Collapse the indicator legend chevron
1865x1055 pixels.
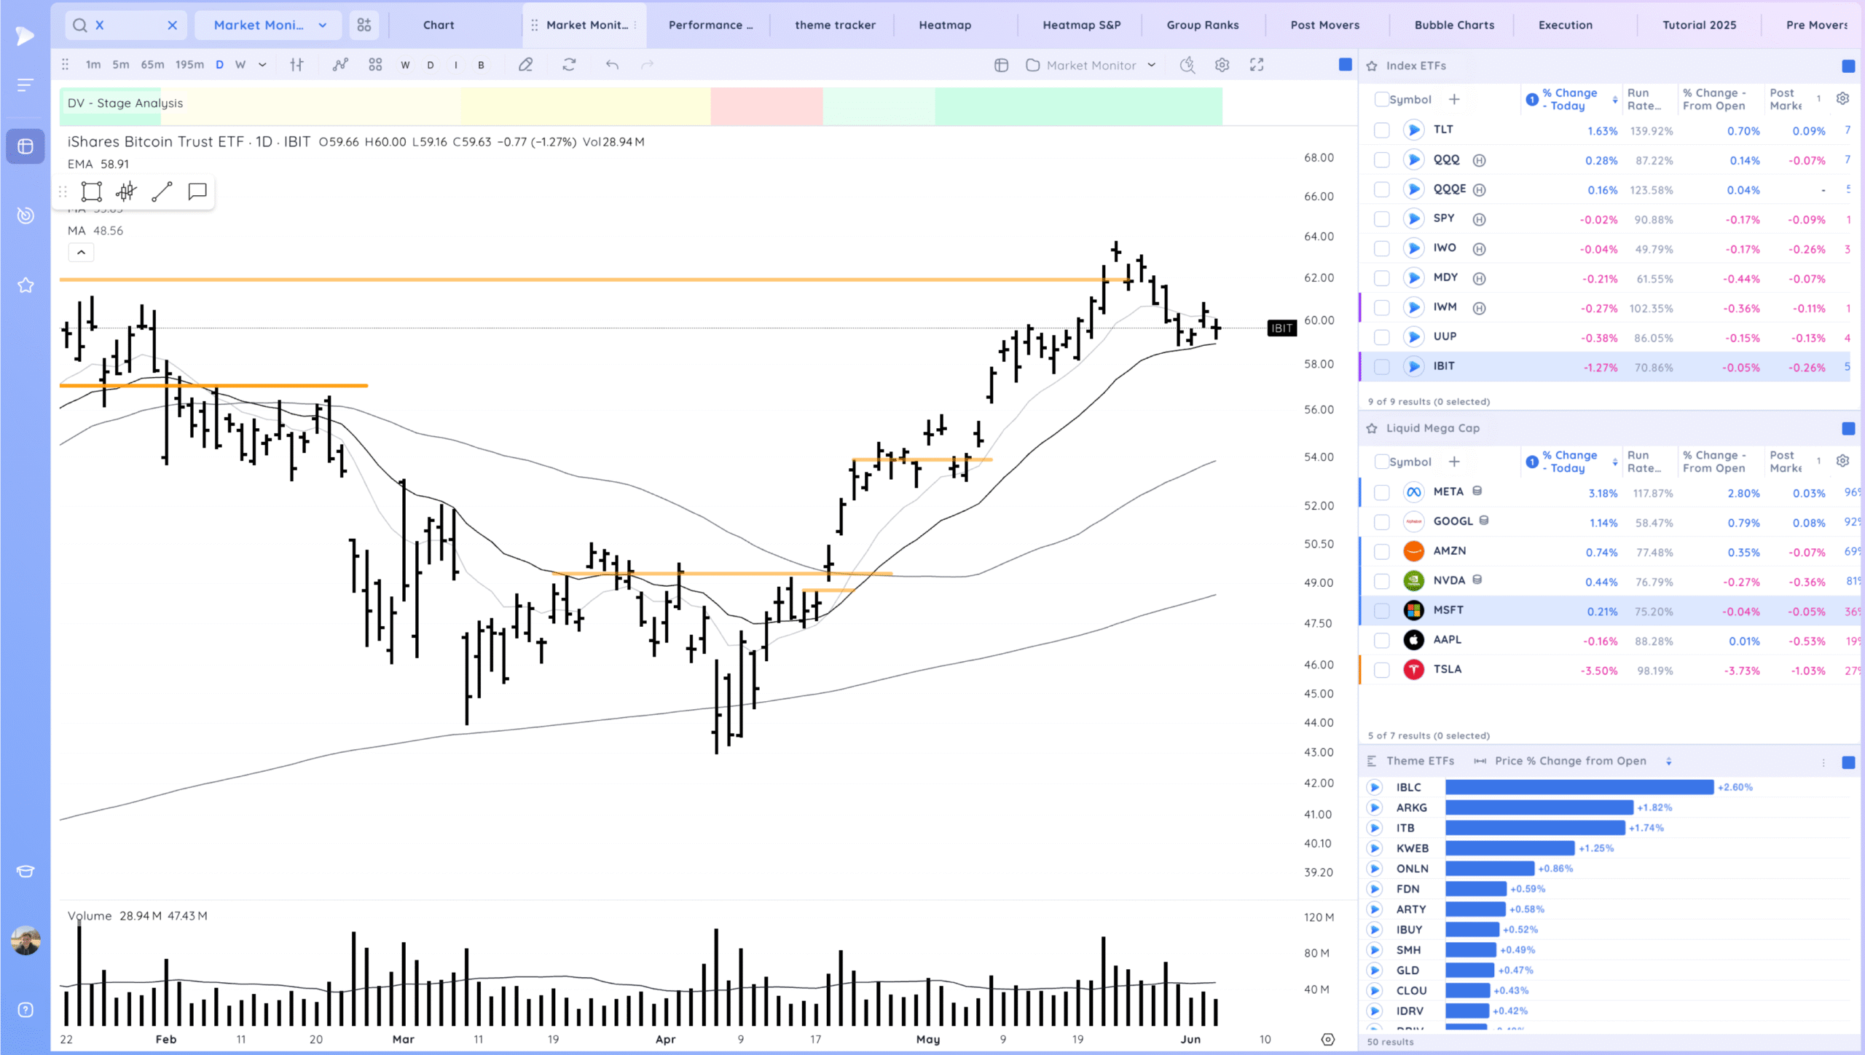point(81,252)
